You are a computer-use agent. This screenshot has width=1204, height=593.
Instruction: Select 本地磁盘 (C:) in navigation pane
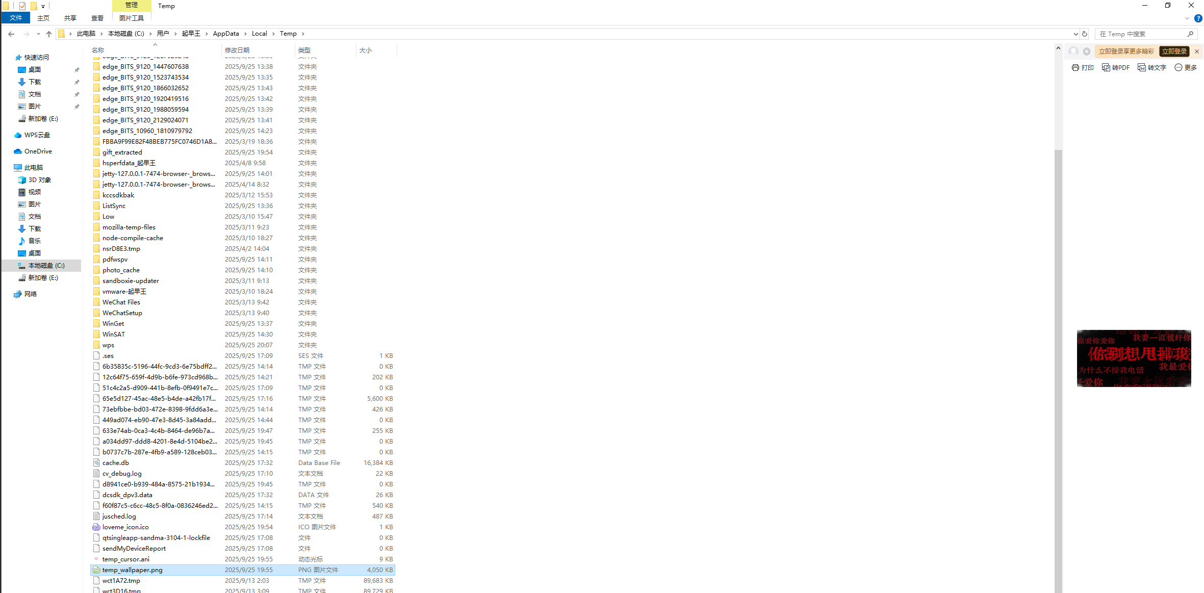46,265
